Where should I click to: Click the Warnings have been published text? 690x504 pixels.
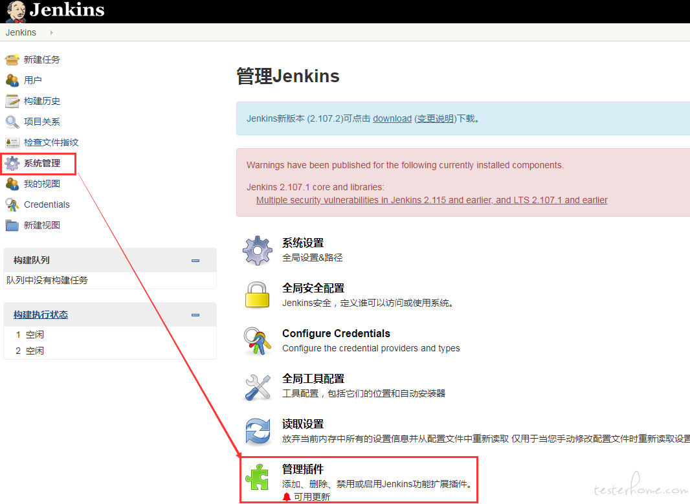coord(405,165)
